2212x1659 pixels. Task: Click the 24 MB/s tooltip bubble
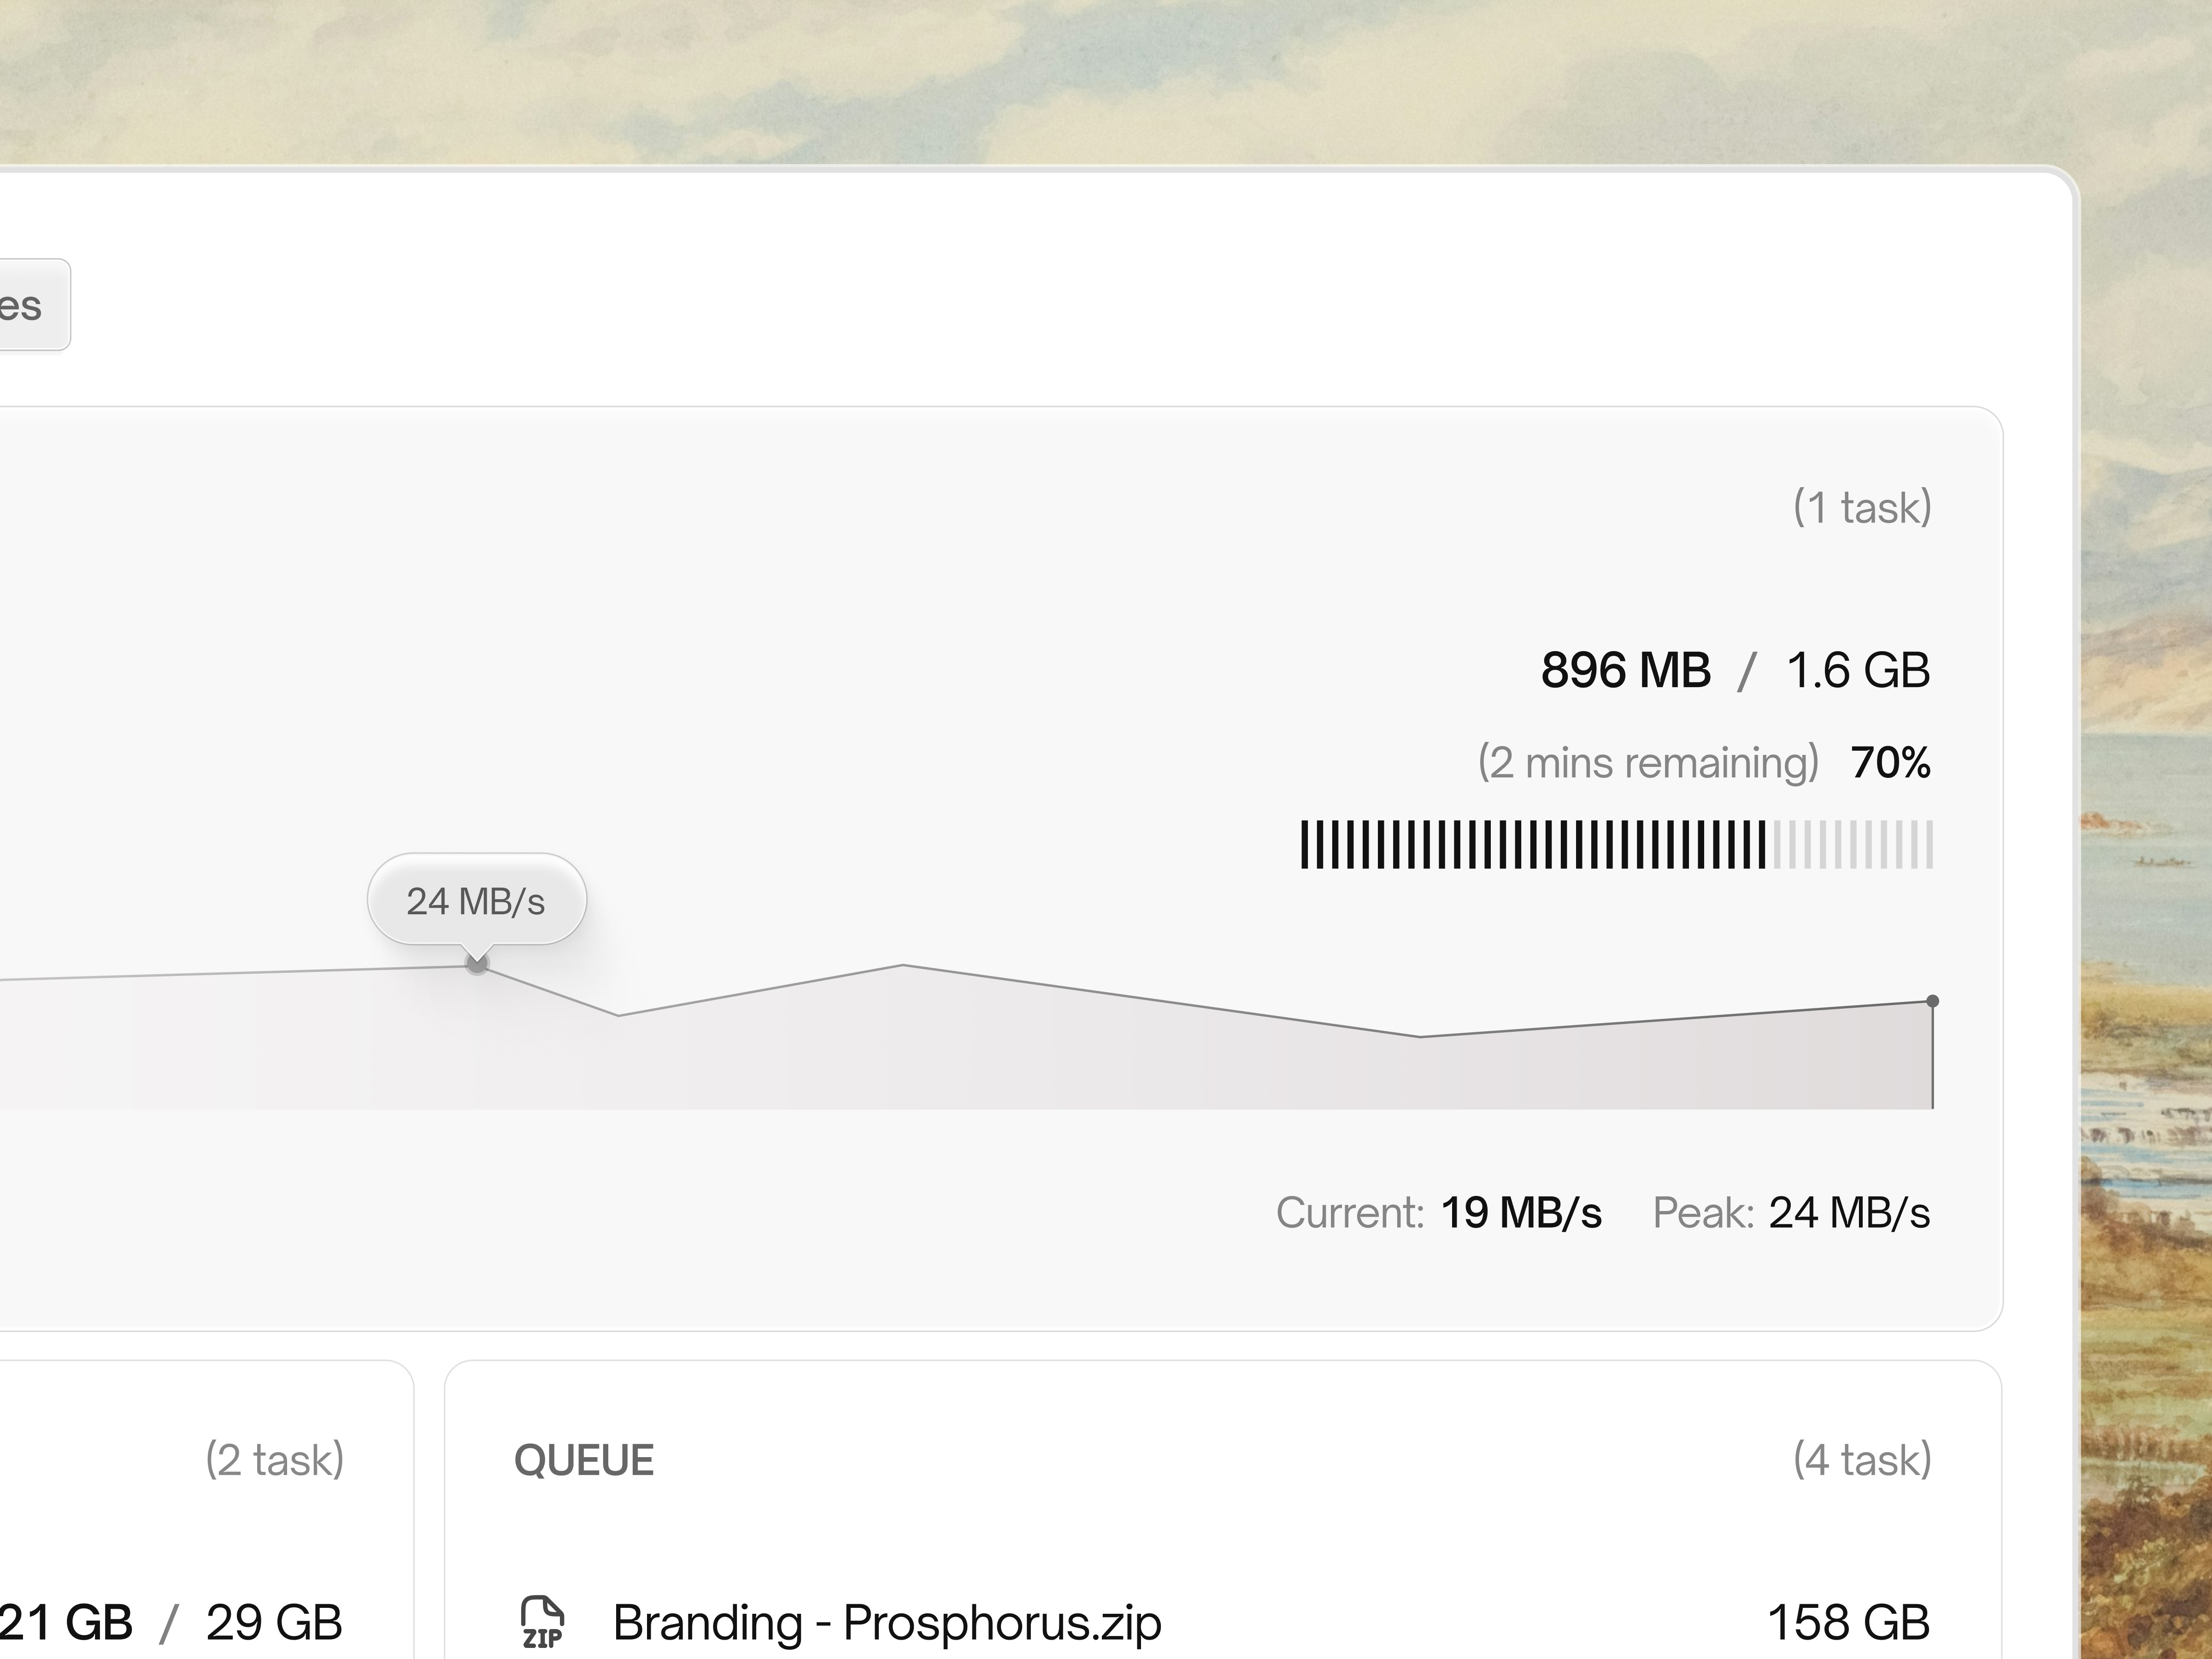click(x=476, y=901)
